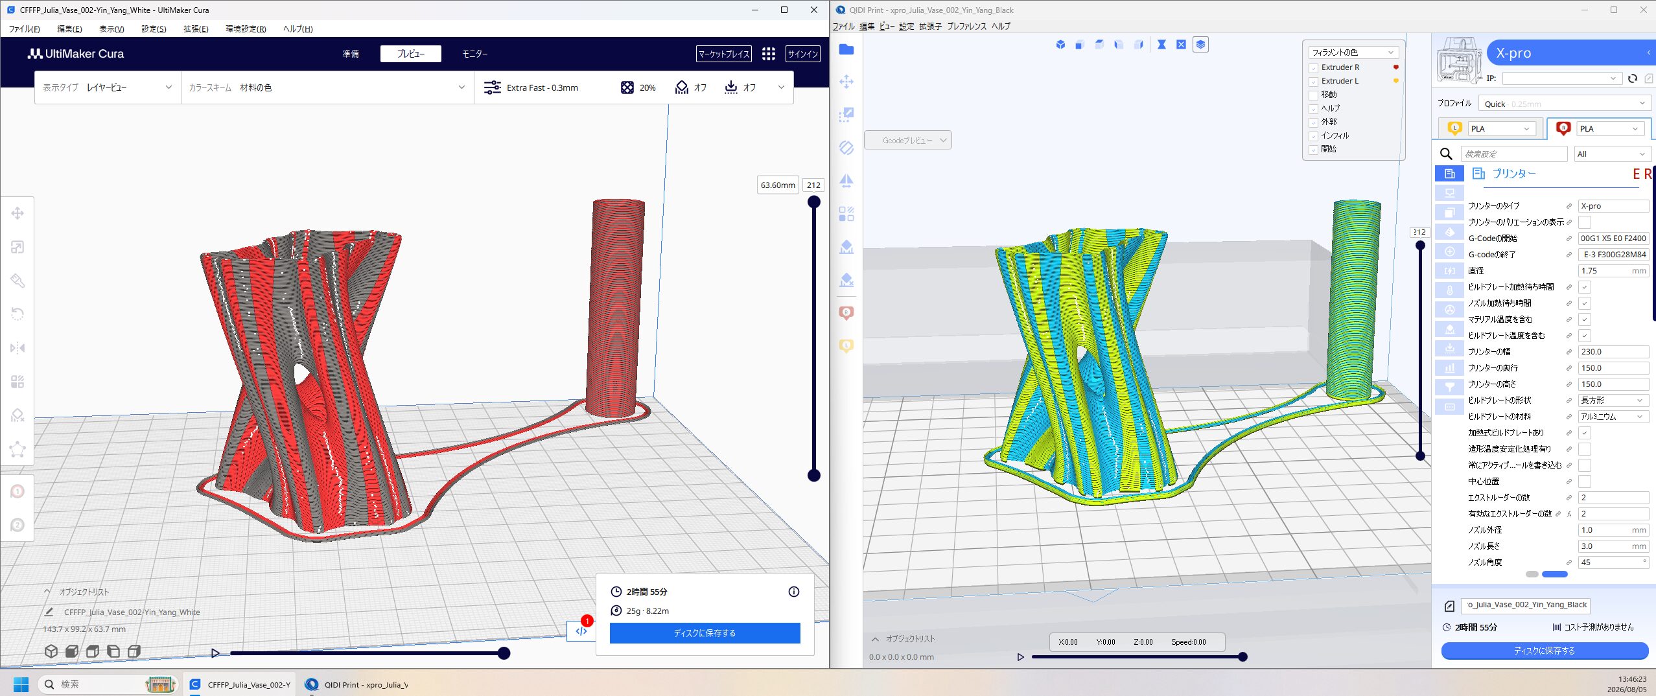This screenshot has height=696, width=1656.
Task: Click the QIDI 3D perspective view cube icon
Action: click(1060, 45)
